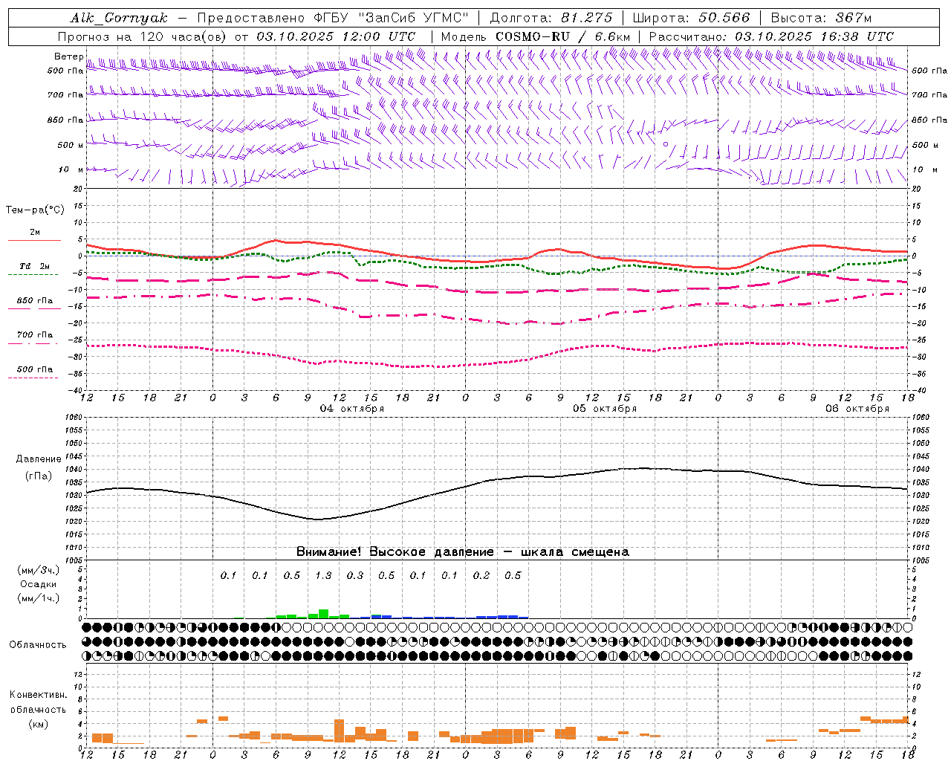Click red solid line swatch under 2м

point(34,240)
